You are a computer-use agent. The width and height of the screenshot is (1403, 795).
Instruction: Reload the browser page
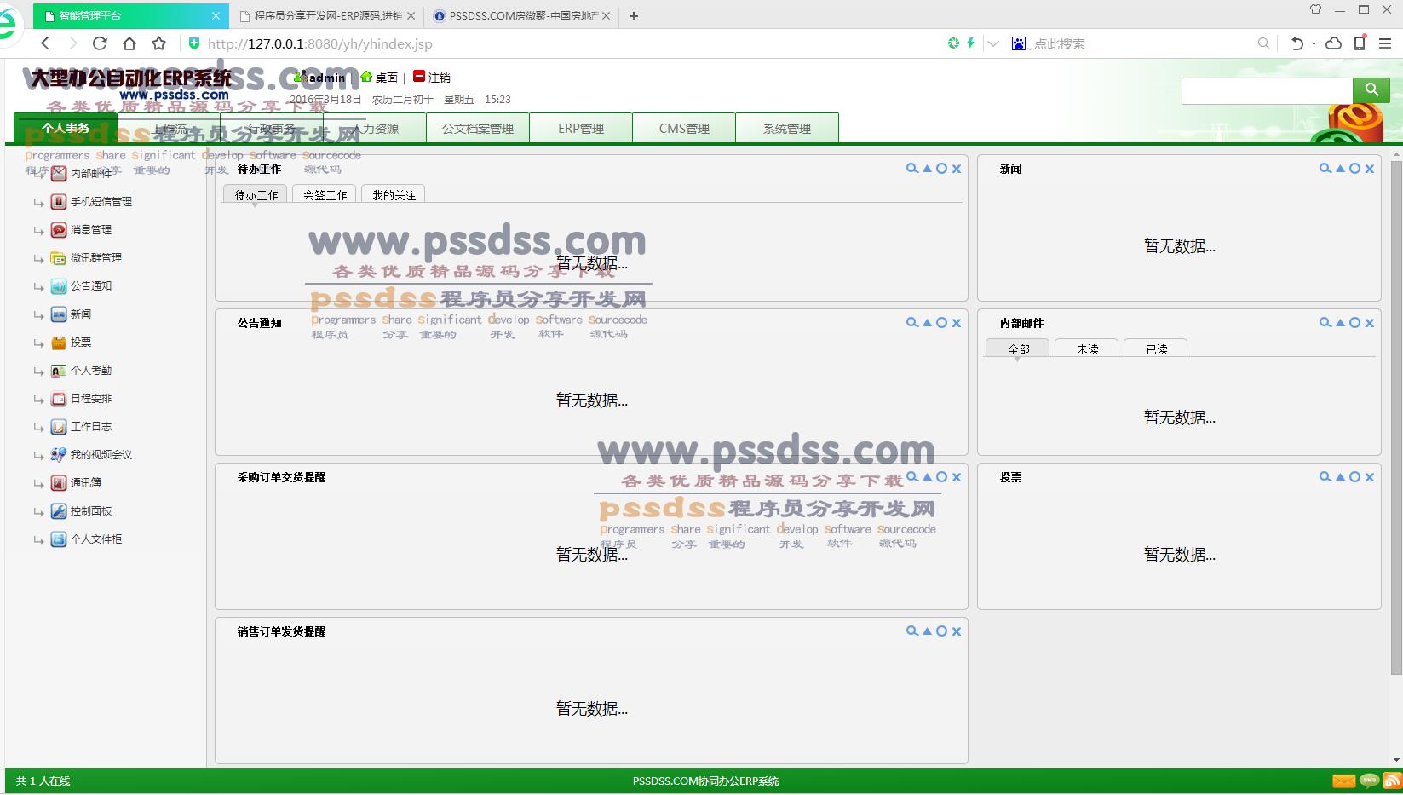click(x=100, y=43)
